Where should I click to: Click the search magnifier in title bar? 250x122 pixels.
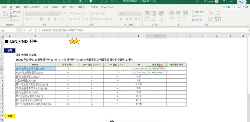[197, 1]
